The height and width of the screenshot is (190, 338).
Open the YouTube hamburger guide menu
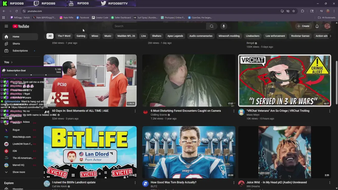click(x=6, y=26)
